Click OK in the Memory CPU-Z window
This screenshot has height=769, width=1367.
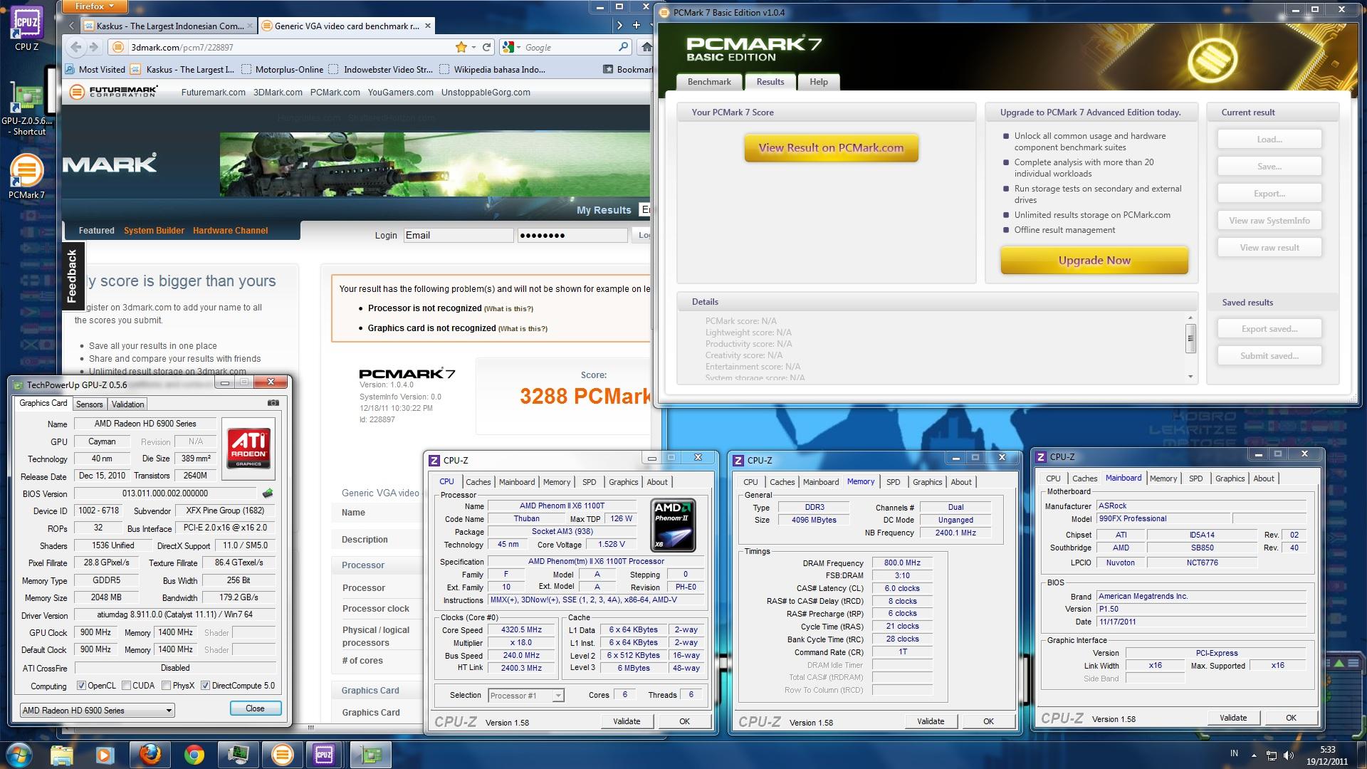pyautogui.click(x=988, y=721)
